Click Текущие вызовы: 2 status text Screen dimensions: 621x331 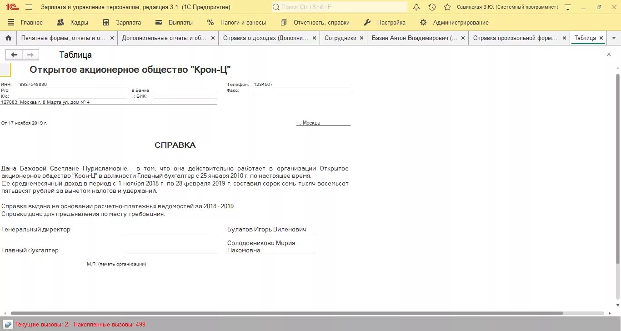point(42,325)
